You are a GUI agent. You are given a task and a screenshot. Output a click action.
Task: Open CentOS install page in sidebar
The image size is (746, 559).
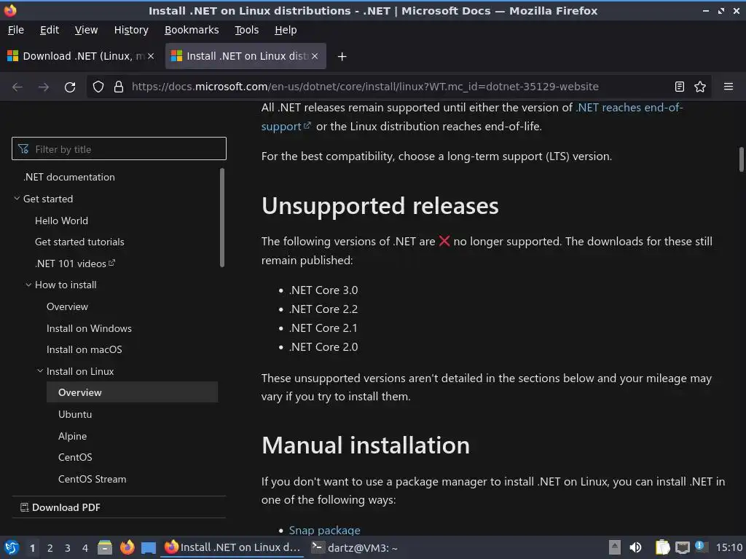75,457
